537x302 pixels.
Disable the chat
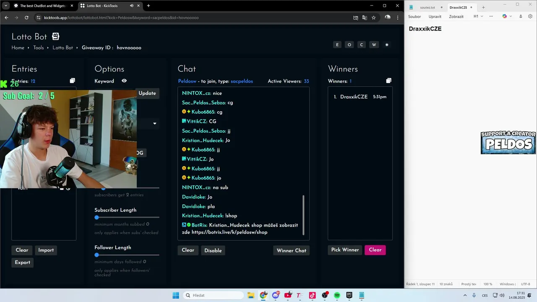[213, 250]
